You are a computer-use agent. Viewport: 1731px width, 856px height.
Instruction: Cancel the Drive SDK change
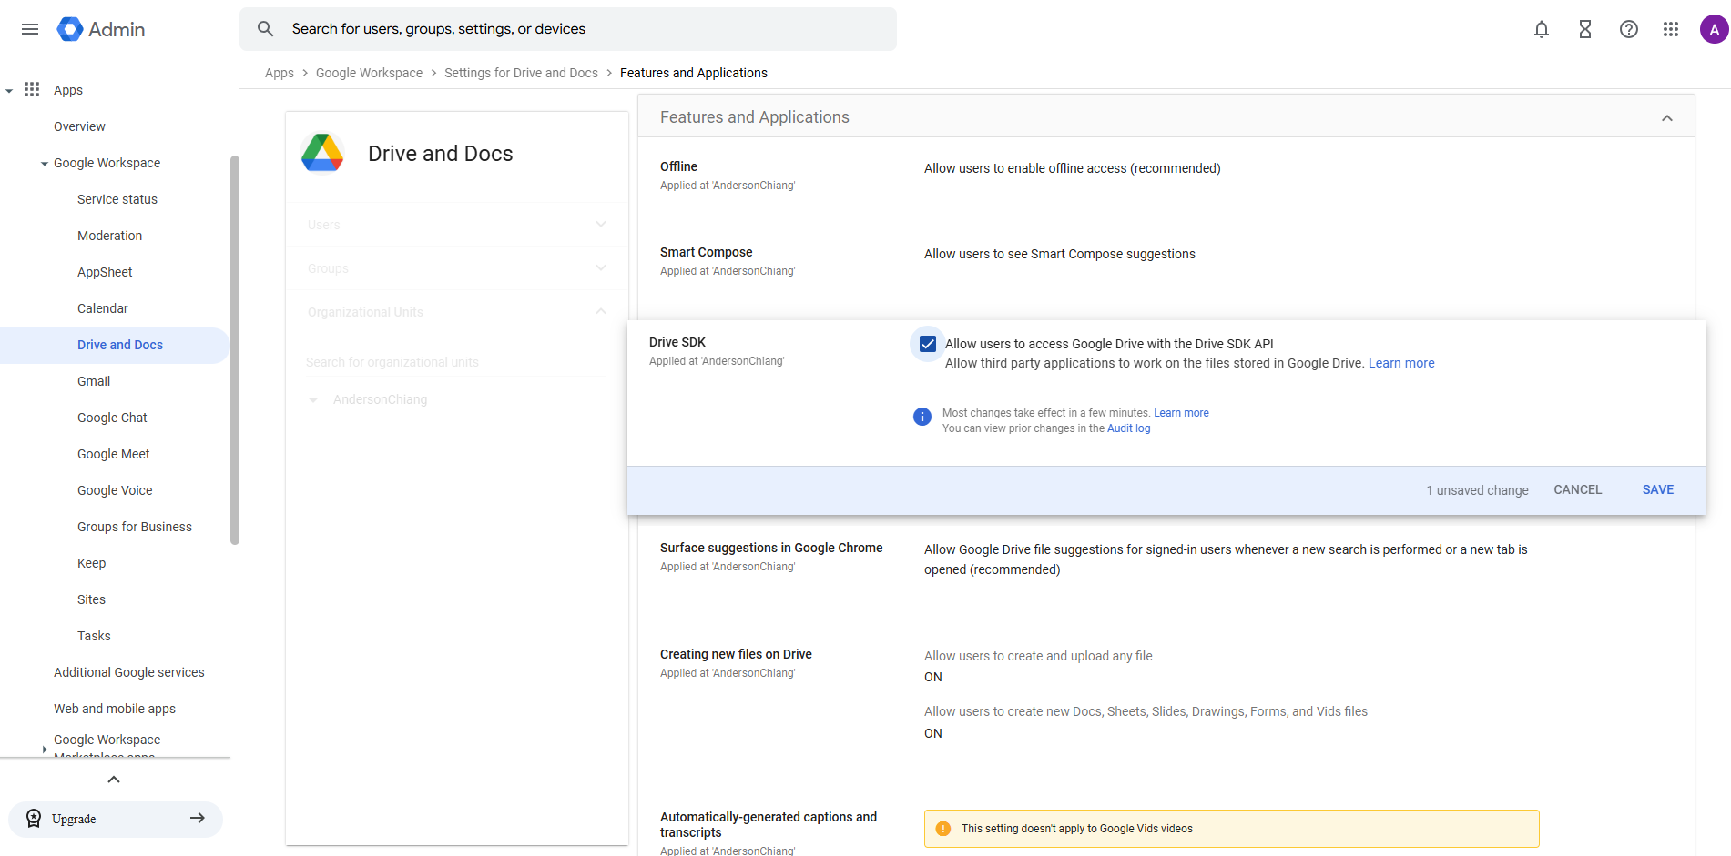pyautogui.click(x=1577, y=489)
